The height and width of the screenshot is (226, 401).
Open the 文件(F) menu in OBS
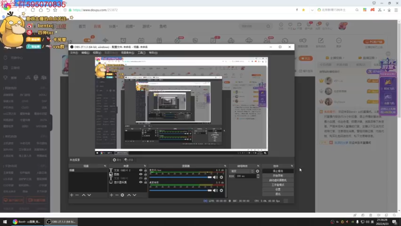[x=74, y=53]
